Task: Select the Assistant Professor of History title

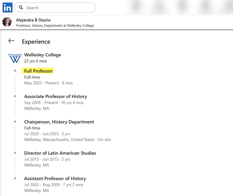Action: point(55,179)
